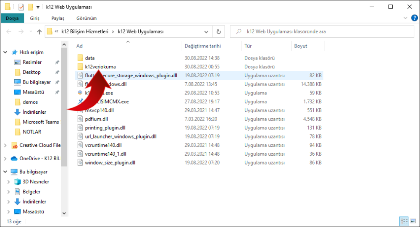This screenshot has width=420, height=227.
Task: Select Masaüstü under Bu bilgisayar
Action: pyautogui.click(x=33, y=211)
